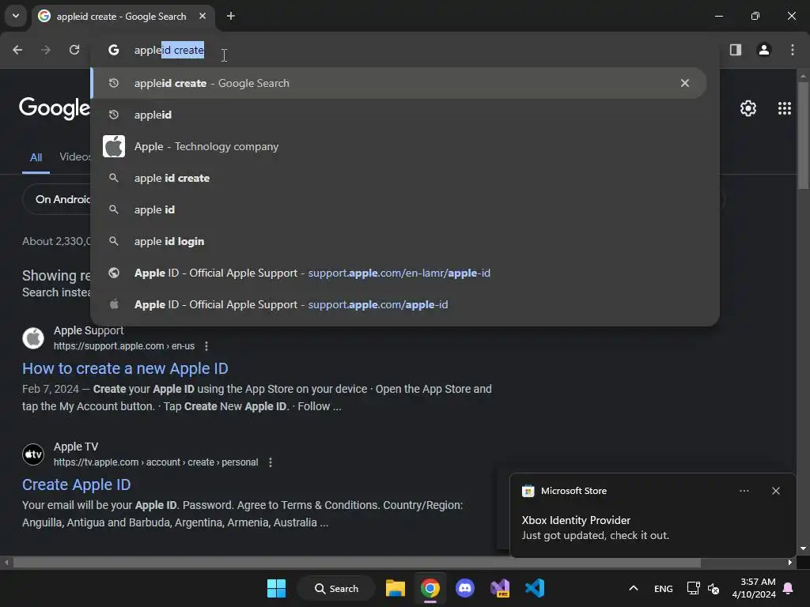810x607 pixels.
Task: Click the horizontal scrollbar thumb
Action: click(357, 563)
